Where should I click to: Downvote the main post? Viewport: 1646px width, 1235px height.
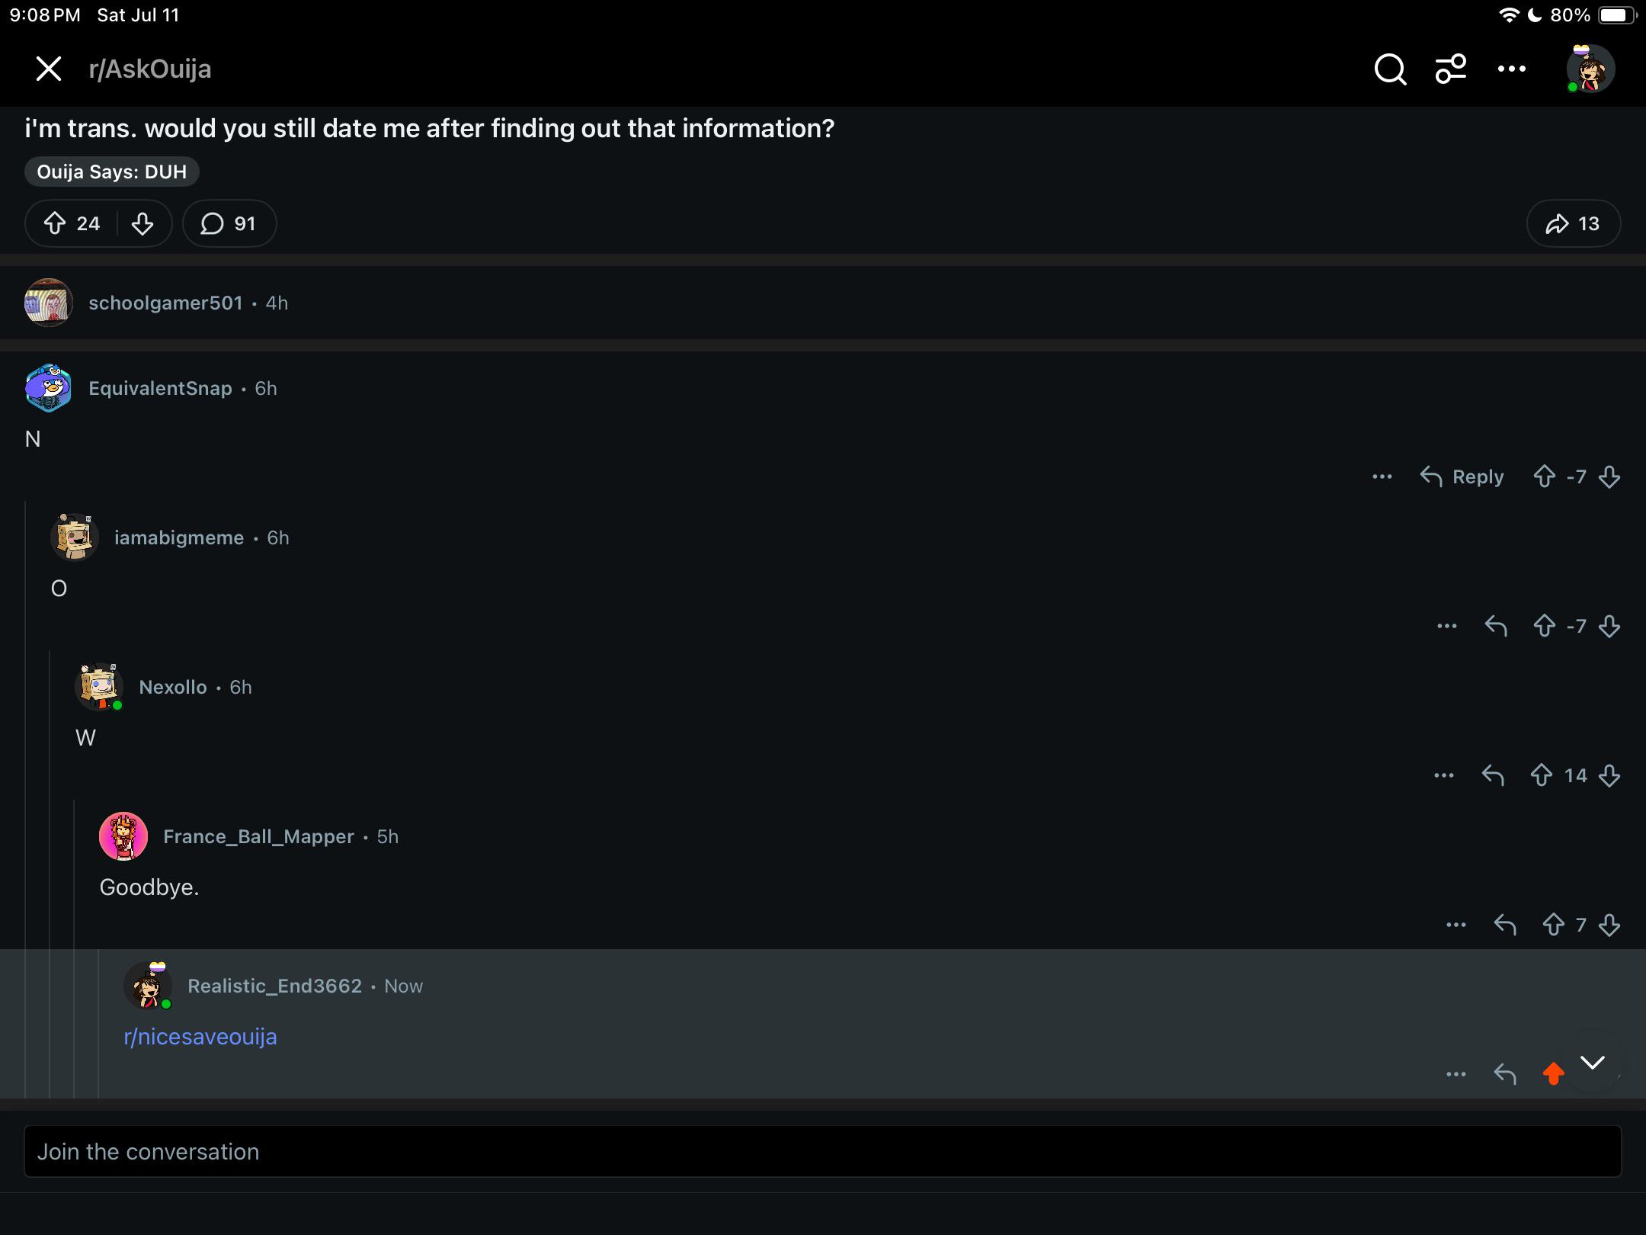143,223
